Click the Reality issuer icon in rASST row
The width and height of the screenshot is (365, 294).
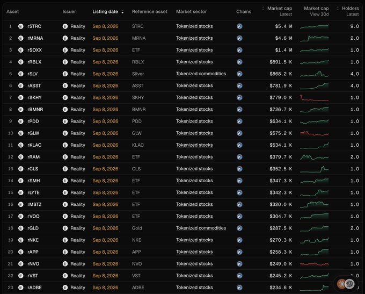pos(65,86)
